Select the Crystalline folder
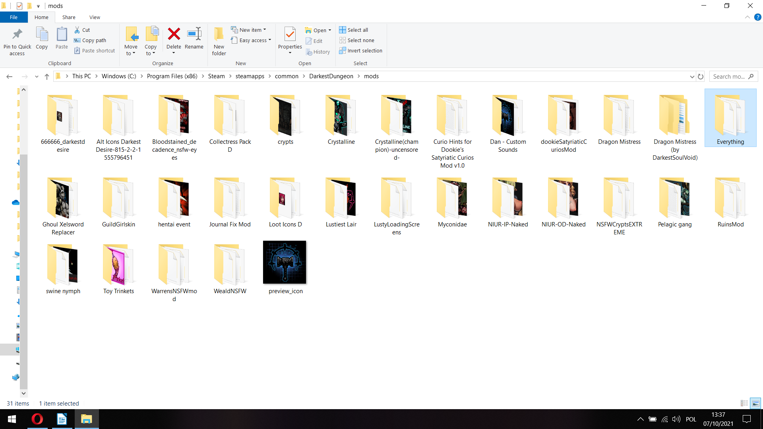The width and height of the screenshot is (763, 429). (341, 119)
